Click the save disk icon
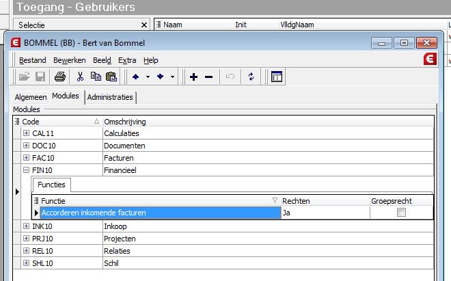Viewport: 451px width, 281px height. coord(40,77)
